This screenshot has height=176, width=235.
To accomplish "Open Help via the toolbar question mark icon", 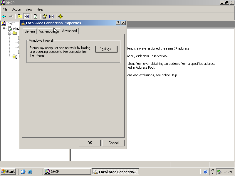I will click(45, 16).
